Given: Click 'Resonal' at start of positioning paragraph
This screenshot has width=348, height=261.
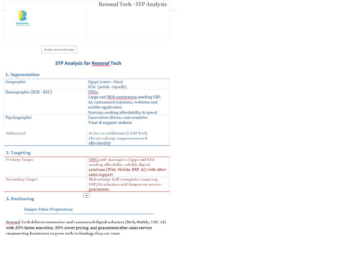Looking at the screenshot, I should (x=13, y=222).
